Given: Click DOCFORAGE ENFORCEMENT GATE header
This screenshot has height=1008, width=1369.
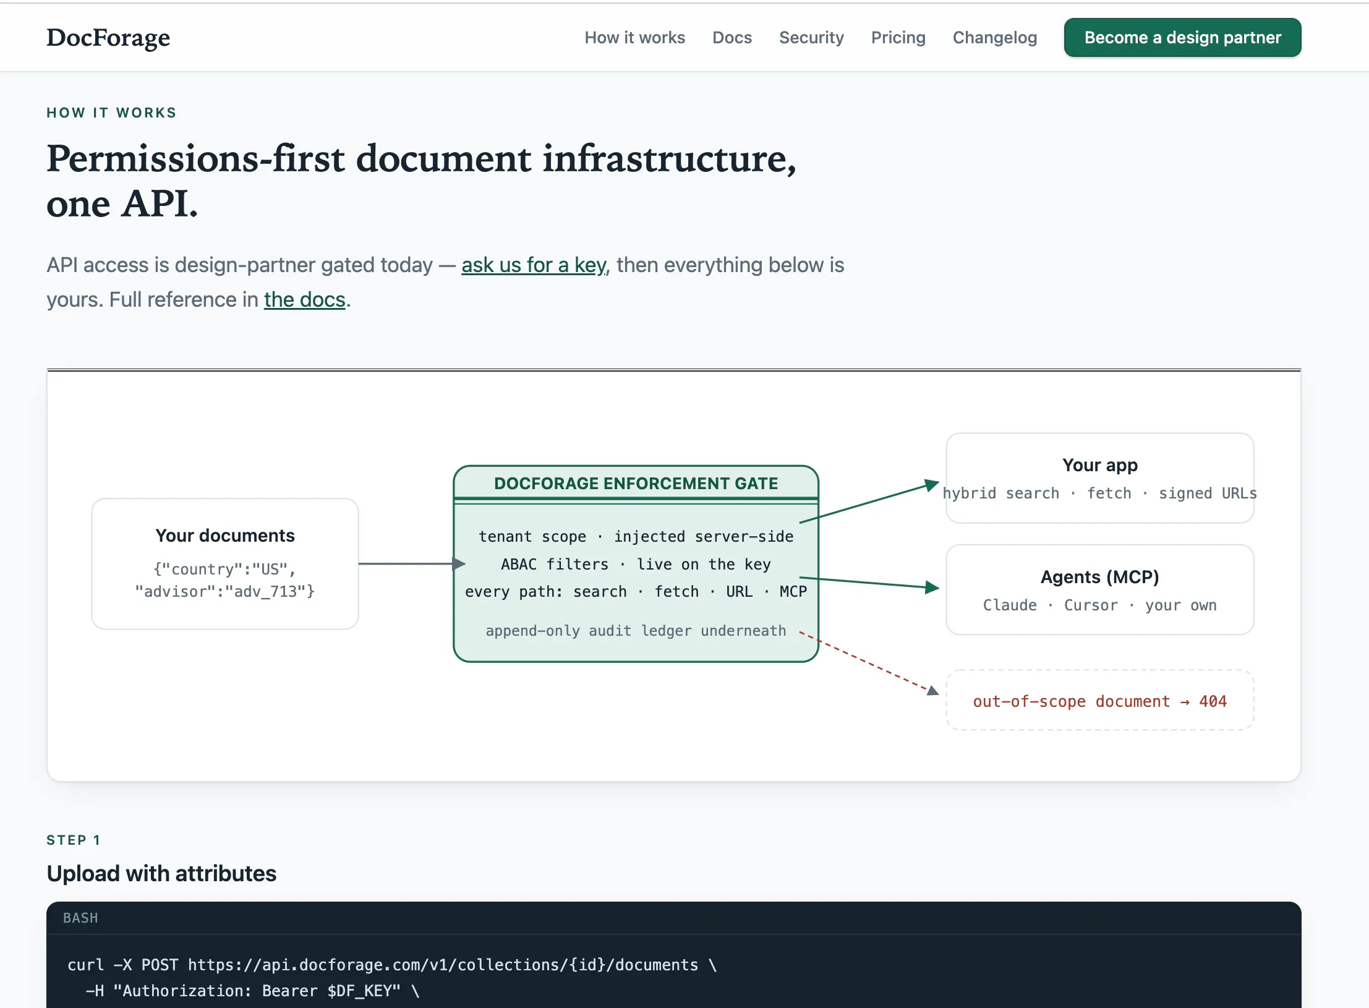Looking at the screenshot, I should coord(636,484).
